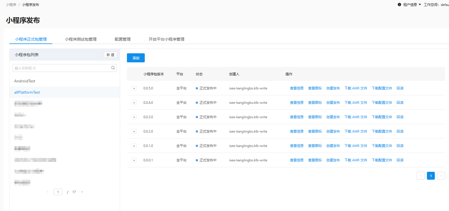Click the version table previous page arrow
Image resolution: width=449 pixels, height=211 pixels.
[420, 176]
